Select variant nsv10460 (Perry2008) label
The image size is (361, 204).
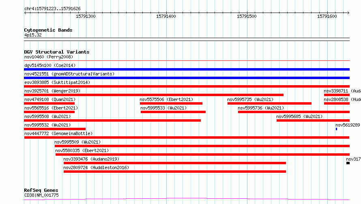[49, 57]
